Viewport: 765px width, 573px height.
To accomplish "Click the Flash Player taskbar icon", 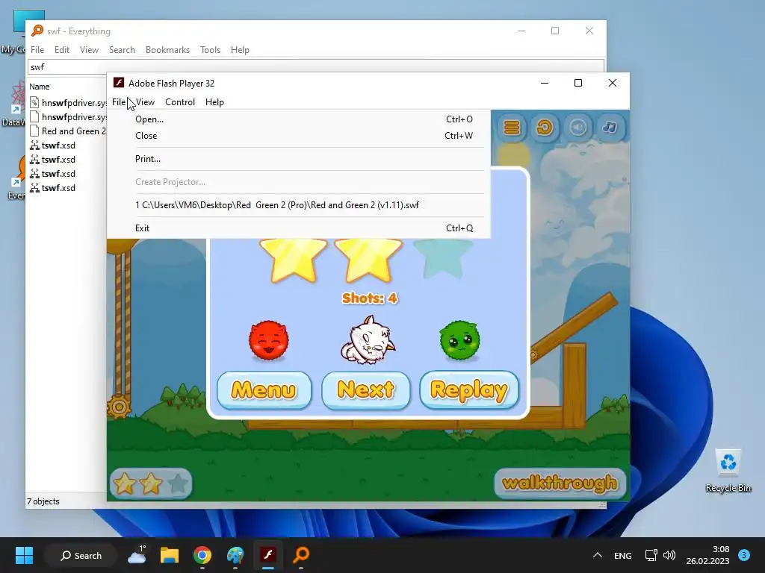I will point(268,555).
